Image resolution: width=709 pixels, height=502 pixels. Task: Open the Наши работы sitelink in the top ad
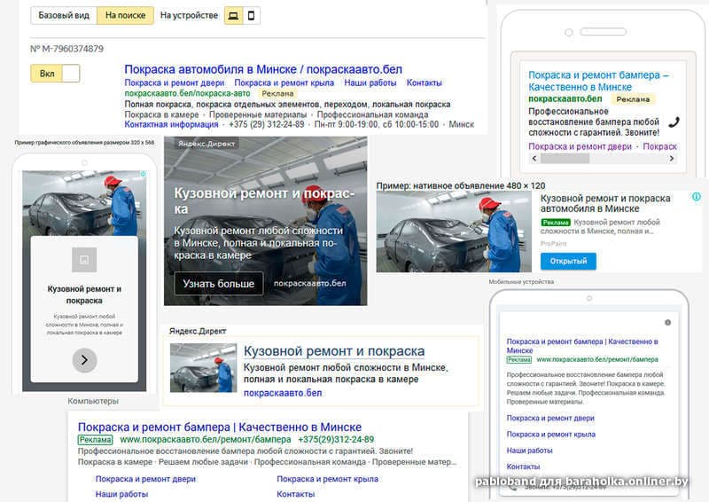[x=370, y=82]
